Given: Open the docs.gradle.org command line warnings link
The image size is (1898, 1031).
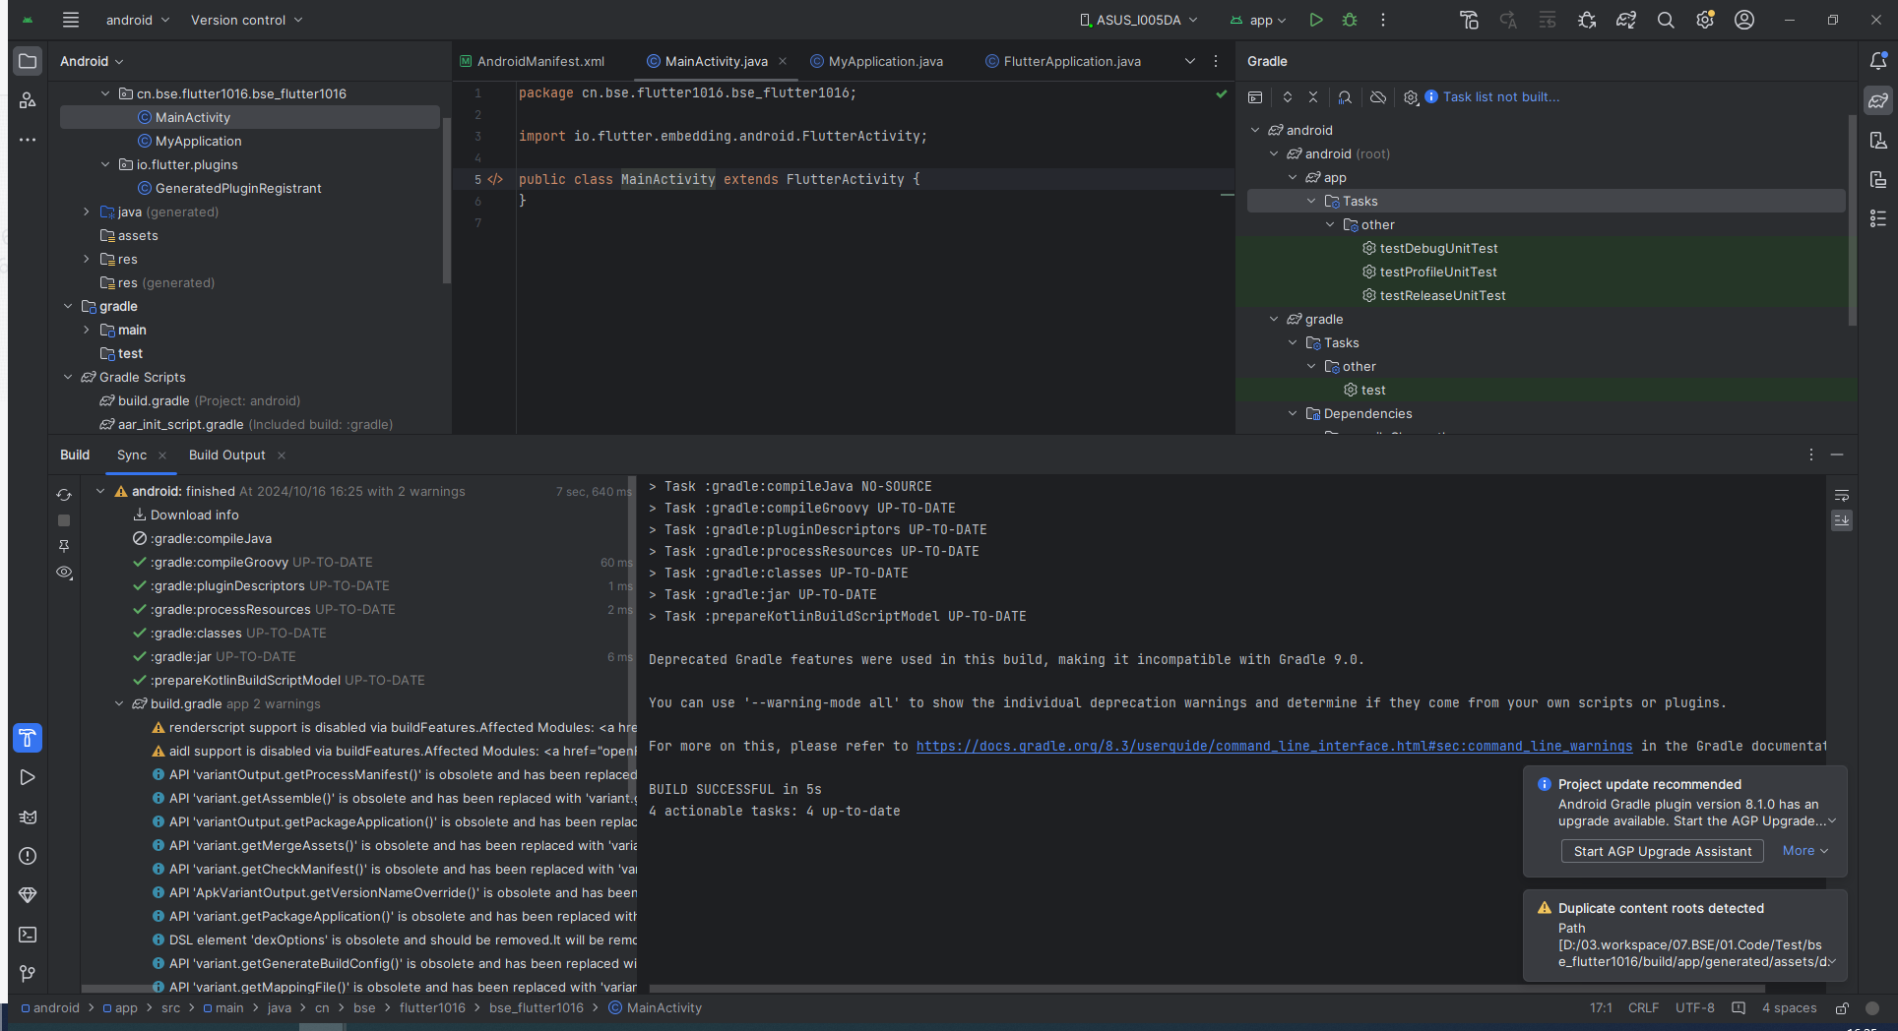Looking at the screenshot, I should (1274, 746).
